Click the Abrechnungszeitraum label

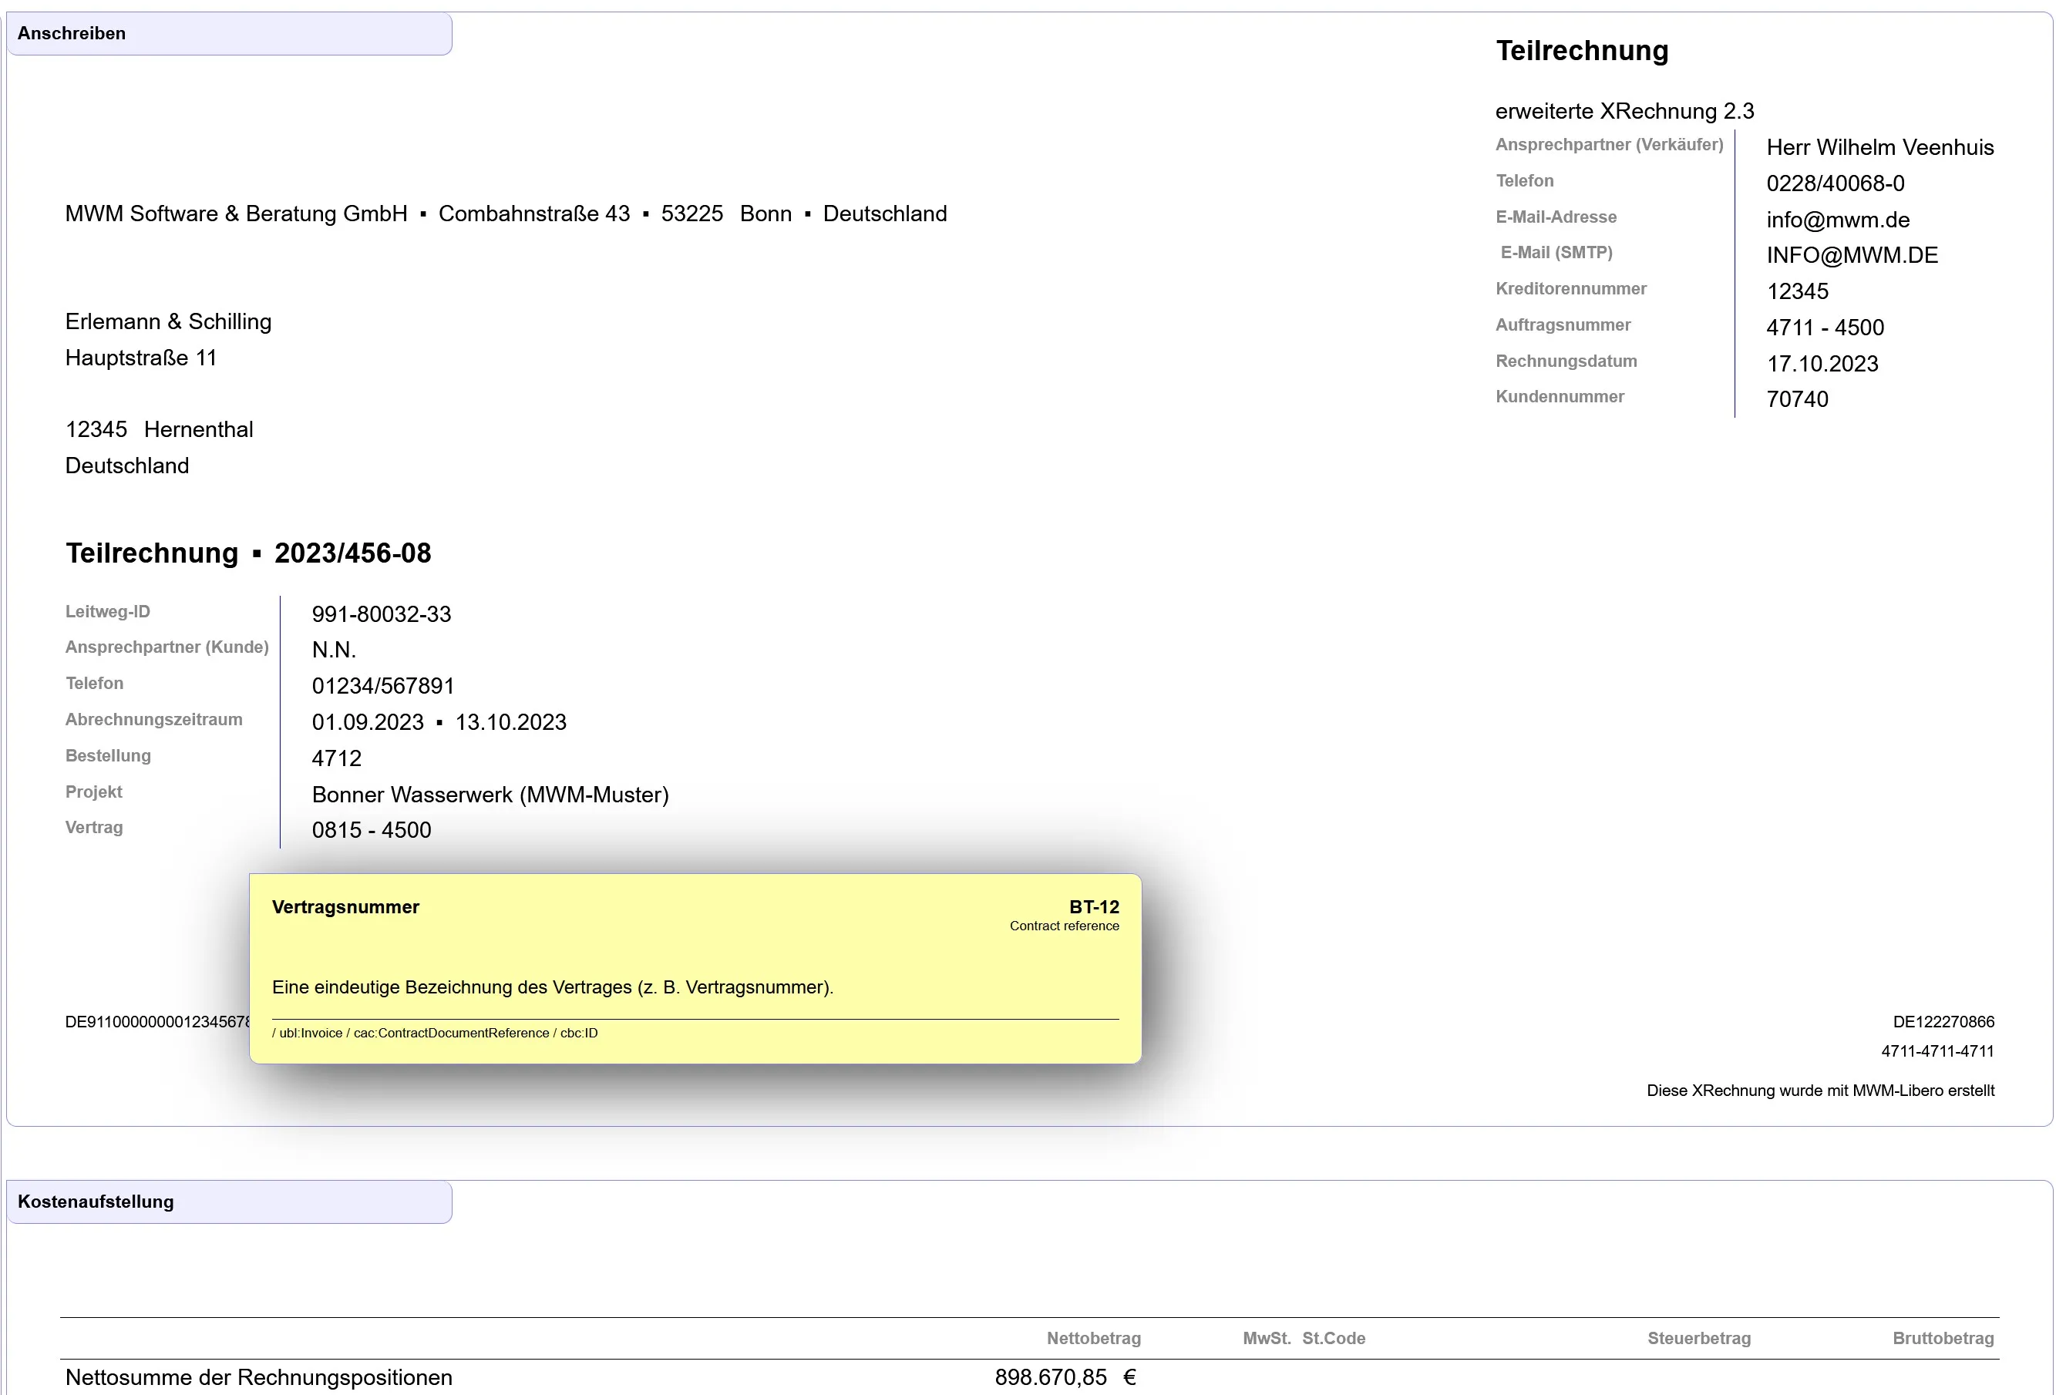(154, 720)
